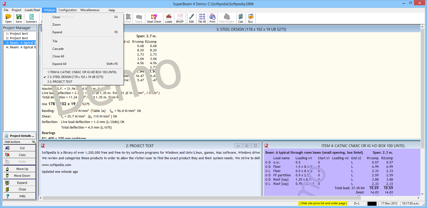Choose Close All in the Window menu

click(83, 56)
